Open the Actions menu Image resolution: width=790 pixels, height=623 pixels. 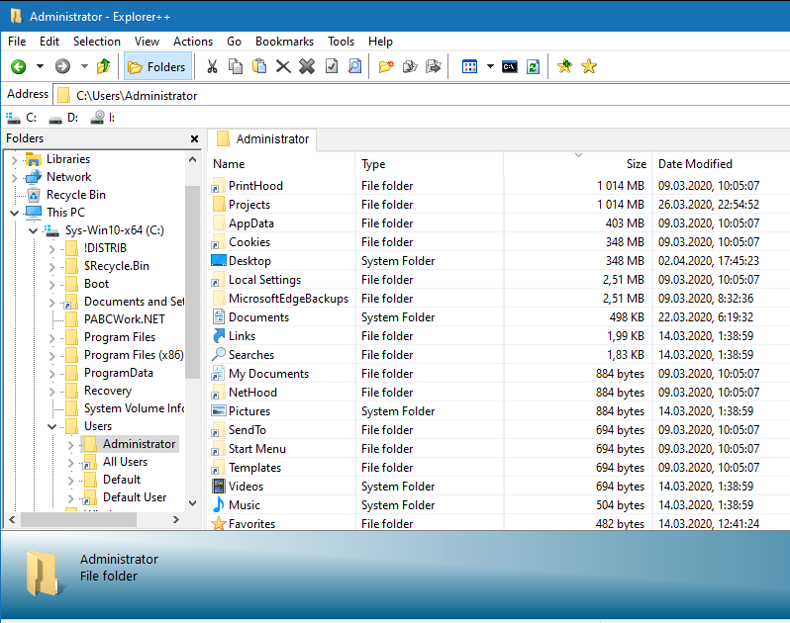coord(193,42)
